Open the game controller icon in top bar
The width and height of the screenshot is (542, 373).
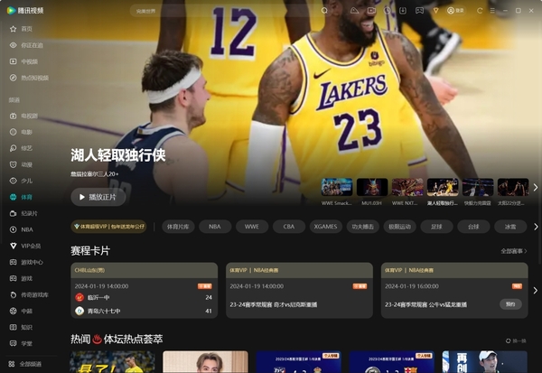(419, 11)
